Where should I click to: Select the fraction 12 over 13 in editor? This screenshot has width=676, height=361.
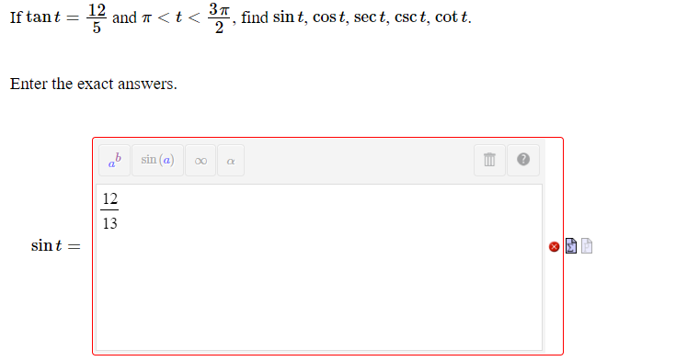tap(109, 210)
